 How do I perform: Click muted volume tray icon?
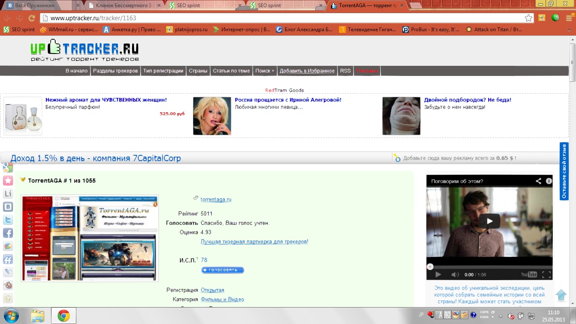coord(511,316)
